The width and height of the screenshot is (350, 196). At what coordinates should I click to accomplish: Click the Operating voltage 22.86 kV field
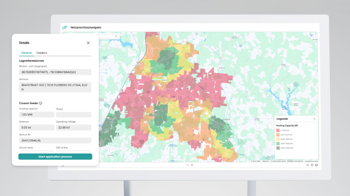pyautogui.click(x=73, y=128)
